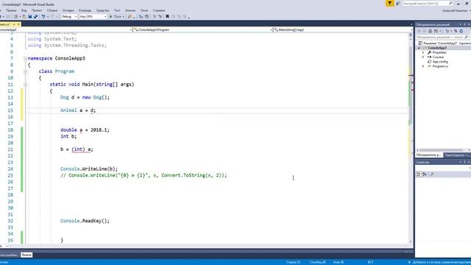471x265 pixels.
Task: Select the Обозреватель решений bottom tab
Action: [x=428, y=155]
